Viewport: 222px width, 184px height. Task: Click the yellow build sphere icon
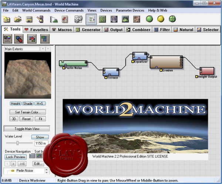coord(161,19)
